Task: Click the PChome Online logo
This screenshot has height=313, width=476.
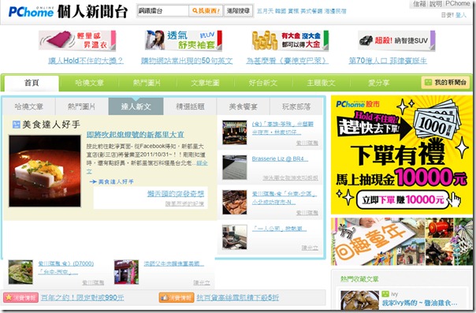Action: coord(31,11)
